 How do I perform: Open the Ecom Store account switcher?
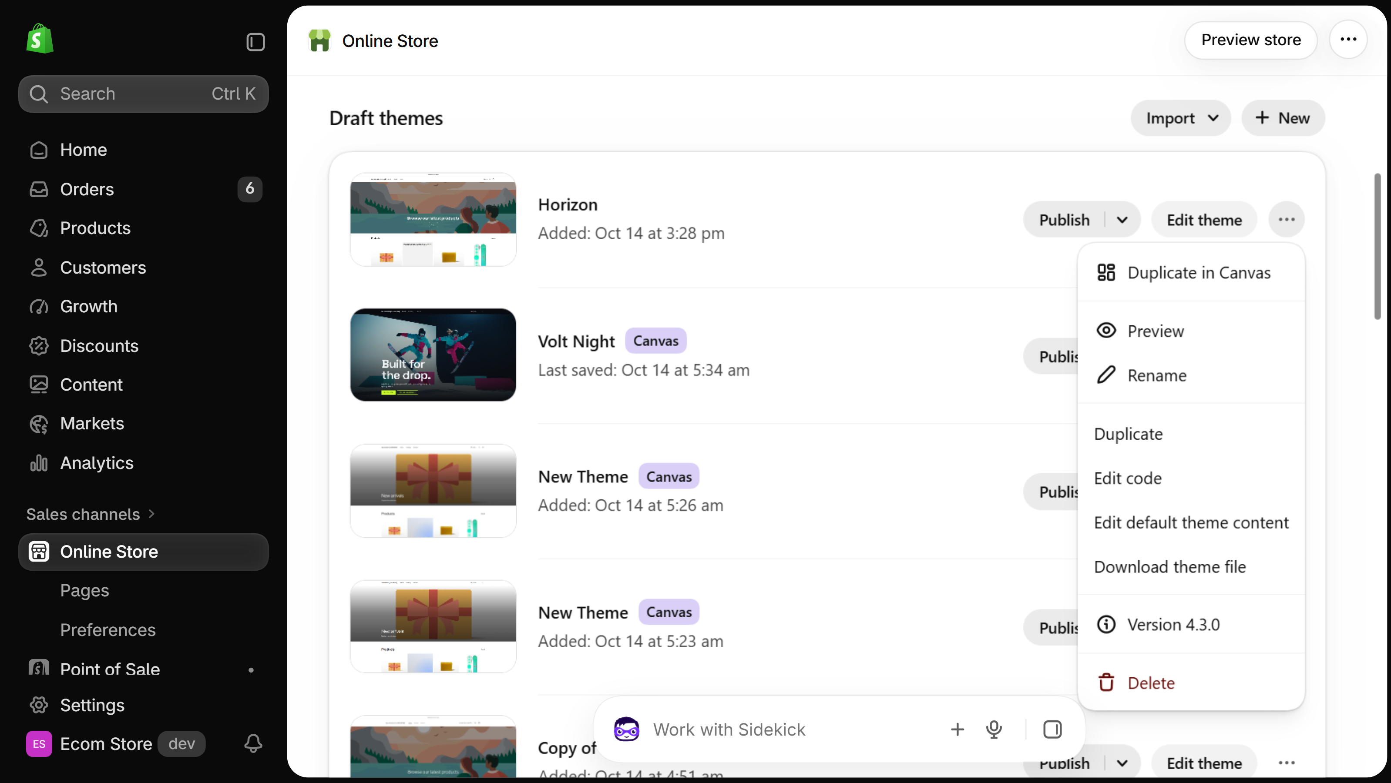tap(116, 743)
